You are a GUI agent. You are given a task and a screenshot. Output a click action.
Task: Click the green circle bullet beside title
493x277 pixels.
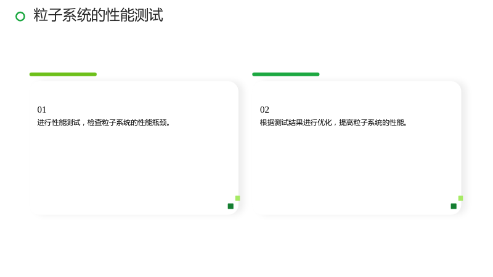pyautogui.click(x=20, y=17)
